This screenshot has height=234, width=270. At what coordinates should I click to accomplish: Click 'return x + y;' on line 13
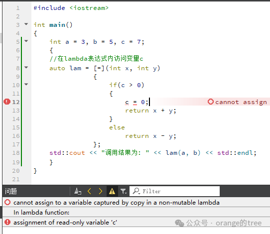coord(150,111)
